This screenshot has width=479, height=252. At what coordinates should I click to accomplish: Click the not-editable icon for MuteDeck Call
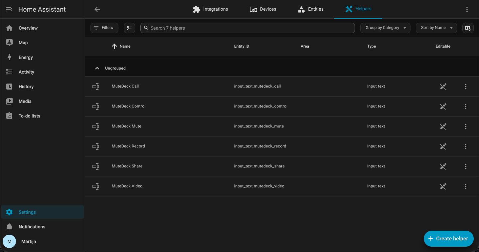click(x=443, y=87)
